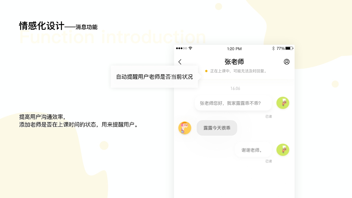
Task: Select the Wi-Fi icon on the phone status bar
Action: 190,48
